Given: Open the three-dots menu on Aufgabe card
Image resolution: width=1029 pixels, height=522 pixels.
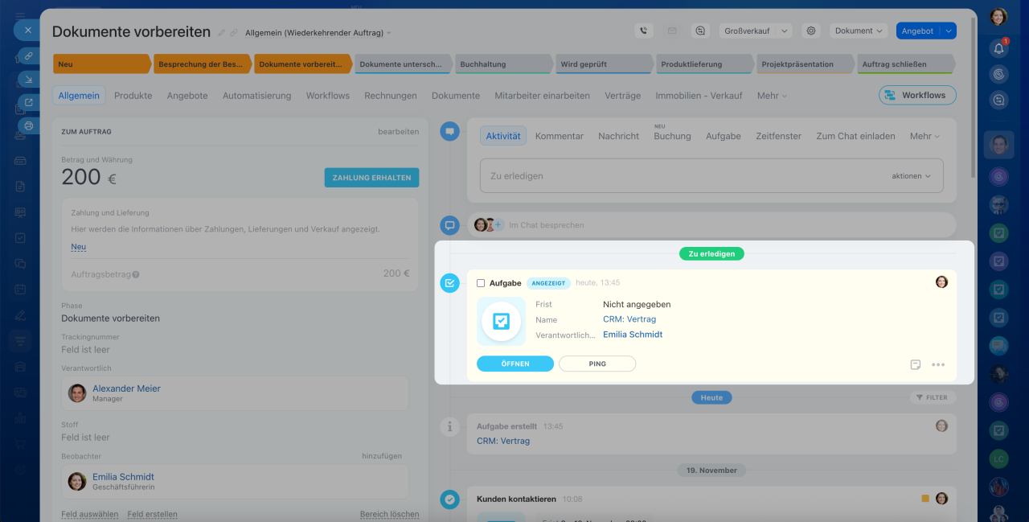Looking at the screenshot, I should point(938,364).
